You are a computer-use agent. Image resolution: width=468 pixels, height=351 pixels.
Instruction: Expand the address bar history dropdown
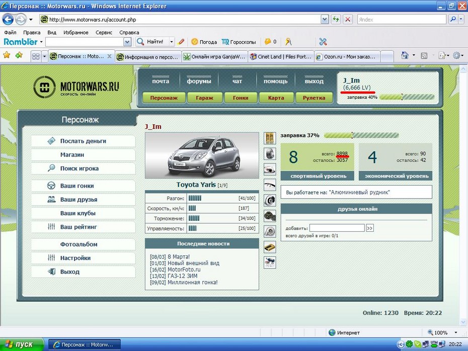tap(325, 20)
